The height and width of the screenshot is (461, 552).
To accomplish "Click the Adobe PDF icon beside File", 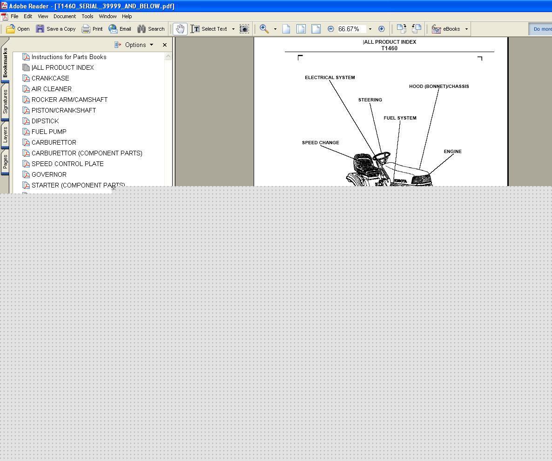I will [4, 16].
